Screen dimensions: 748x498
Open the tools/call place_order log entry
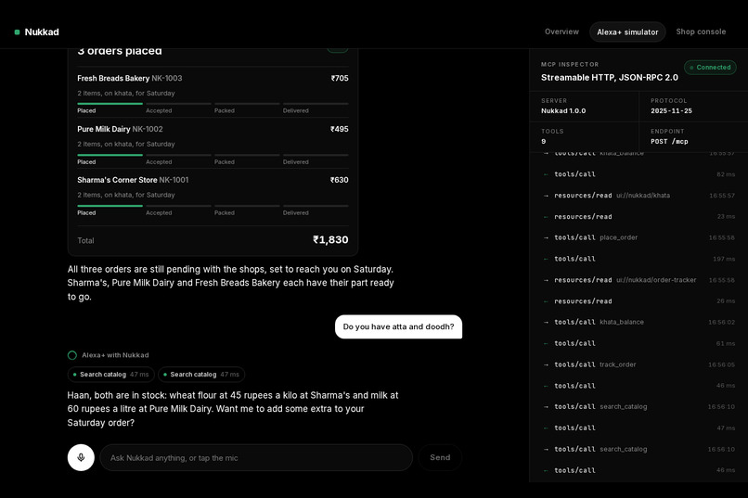pos(639,237)
